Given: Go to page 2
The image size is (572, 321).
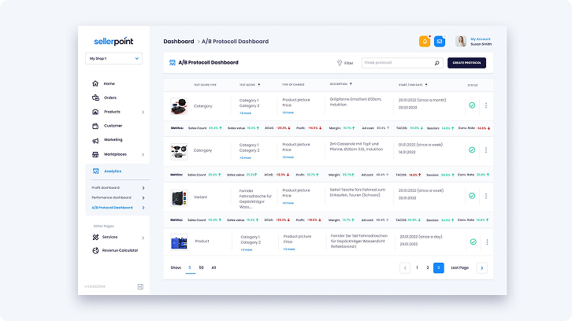Looking at the screenshot, I should 428,267.
